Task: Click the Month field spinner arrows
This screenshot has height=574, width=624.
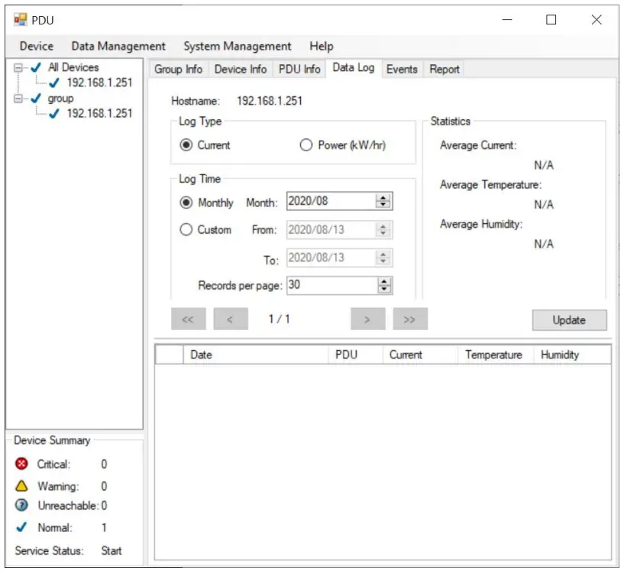Action: [383, 202]
